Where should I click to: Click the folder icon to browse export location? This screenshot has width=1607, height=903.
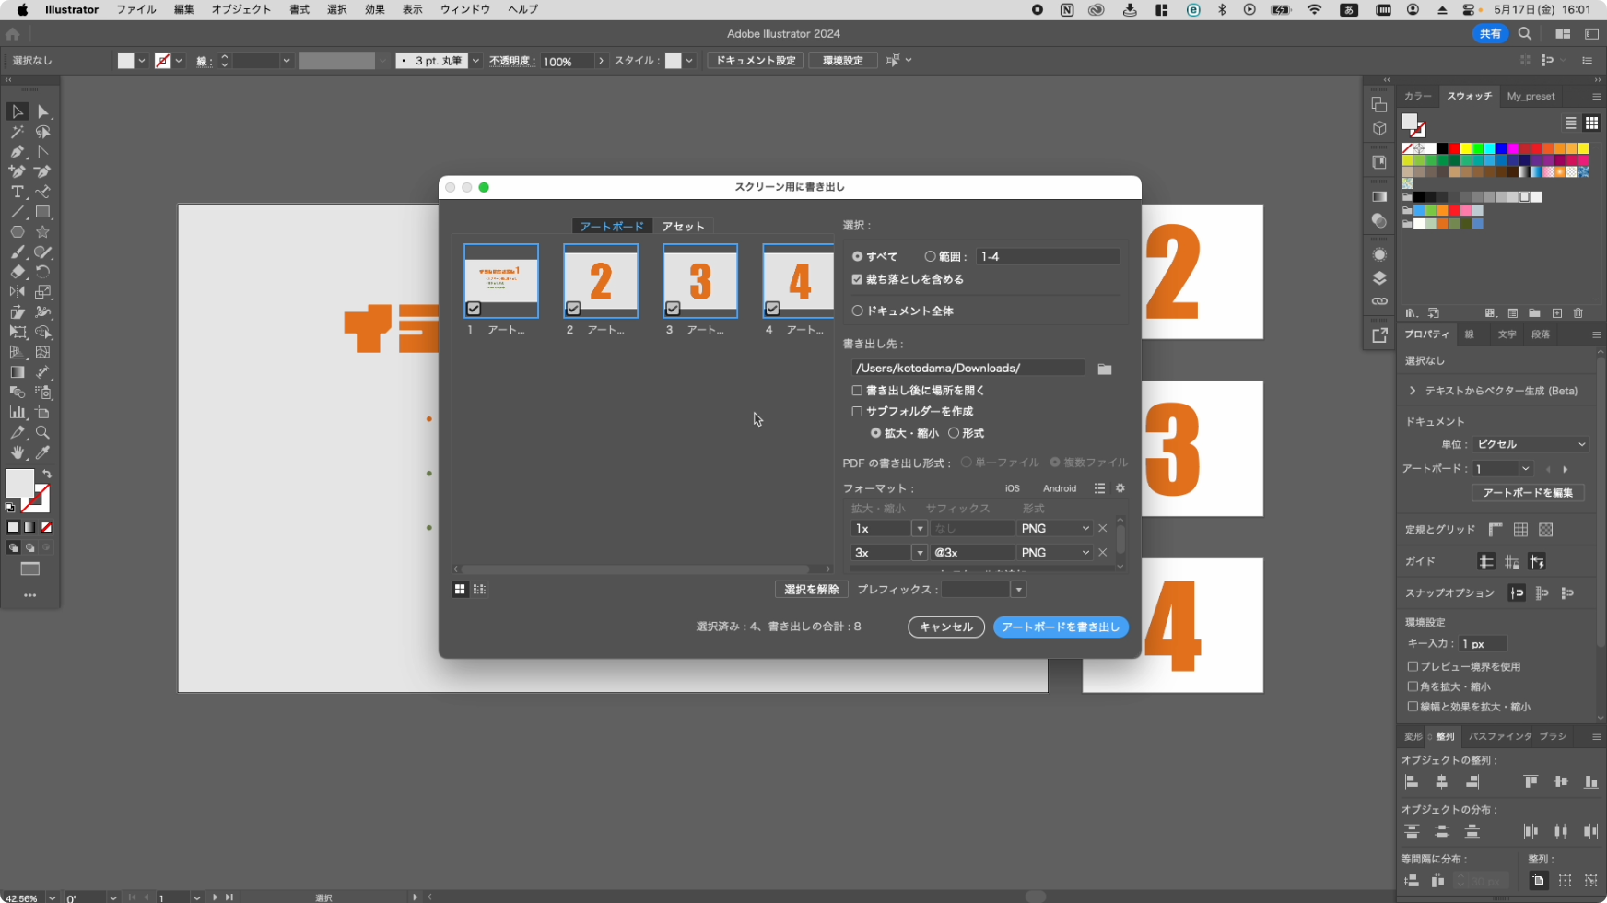pyautogui.click(x=1105, y=369)
